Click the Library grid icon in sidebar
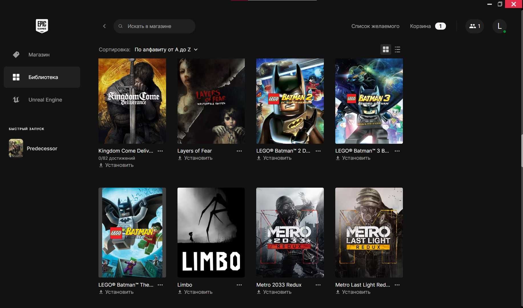 pyautogui.click(x=16, y=77)
